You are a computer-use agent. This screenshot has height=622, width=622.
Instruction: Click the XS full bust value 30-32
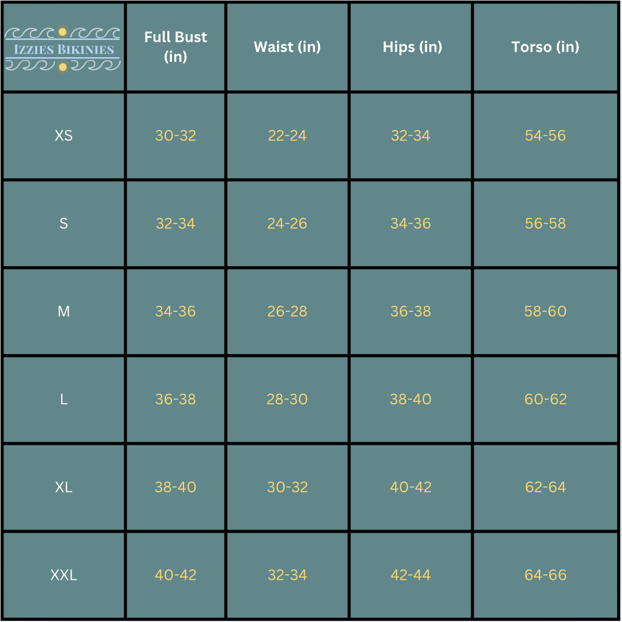pos(175,136)
